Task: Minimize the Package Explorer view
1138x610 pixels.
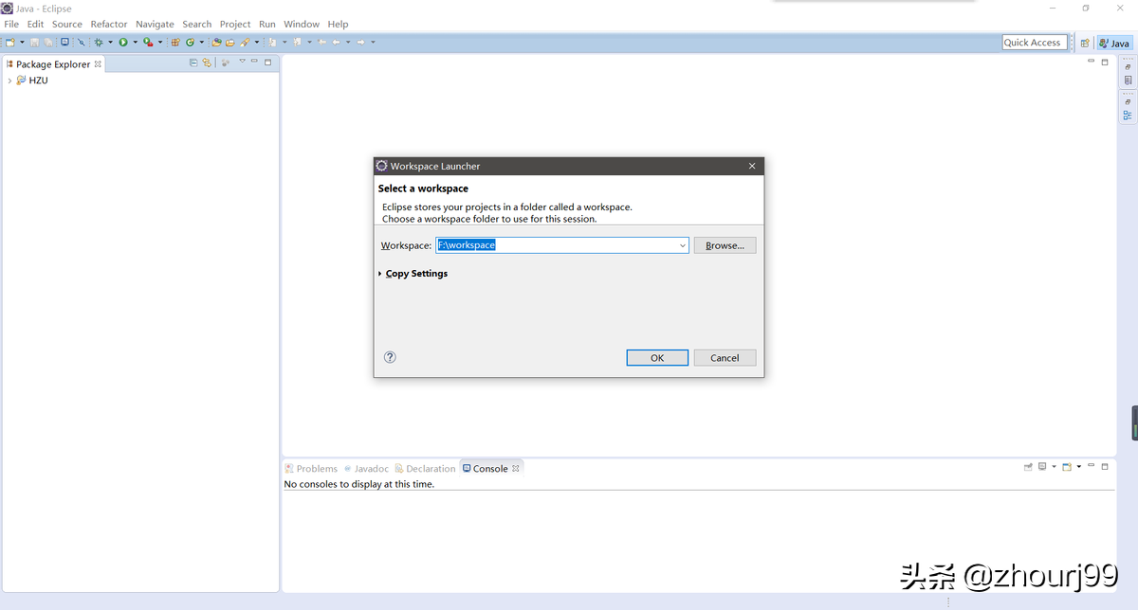Action: click(255, 63)
